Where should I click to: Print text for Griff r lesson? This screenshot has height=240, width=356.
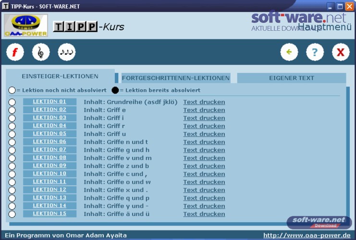pyautogui.click(x=204, y=126)
